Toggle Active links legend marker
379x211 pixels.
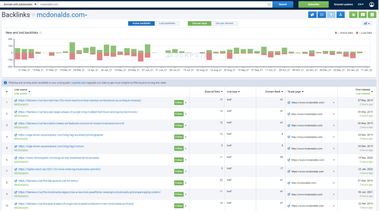(336, 33)
